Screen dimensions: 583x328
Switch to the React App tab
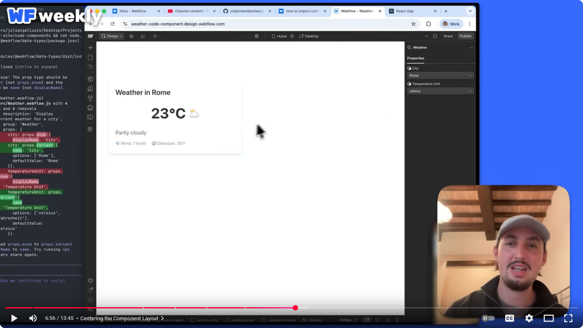(412, 11)
